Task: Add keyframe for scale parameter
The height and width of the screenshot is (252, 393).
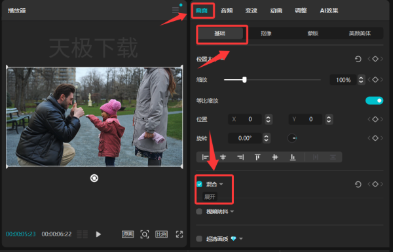Action: coord(375,80)
